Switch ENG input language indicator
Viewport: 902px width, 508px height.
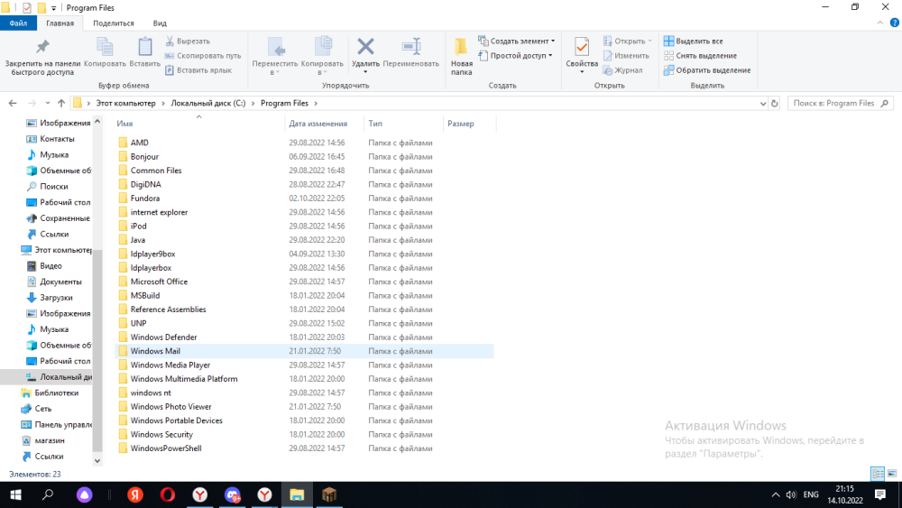(811, 494)
